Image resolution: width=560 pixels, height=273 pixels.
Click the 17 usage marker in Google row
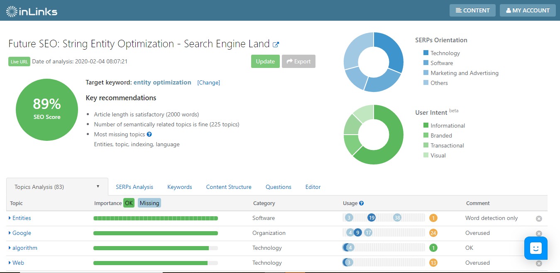tap(368, 232)
